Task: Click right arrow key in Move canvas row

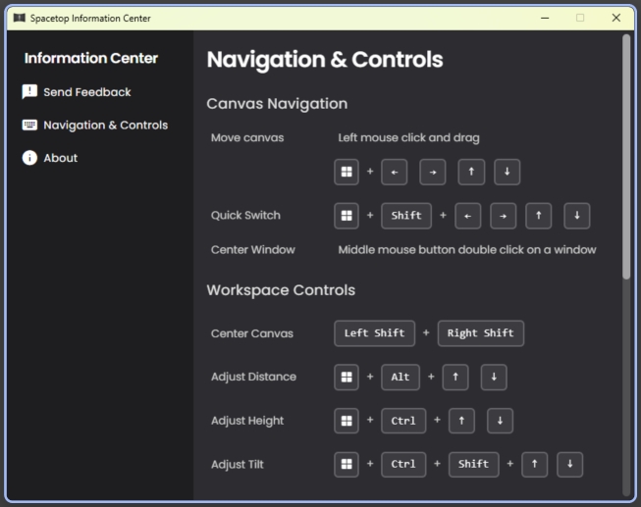Action: [x=433, y=172]
